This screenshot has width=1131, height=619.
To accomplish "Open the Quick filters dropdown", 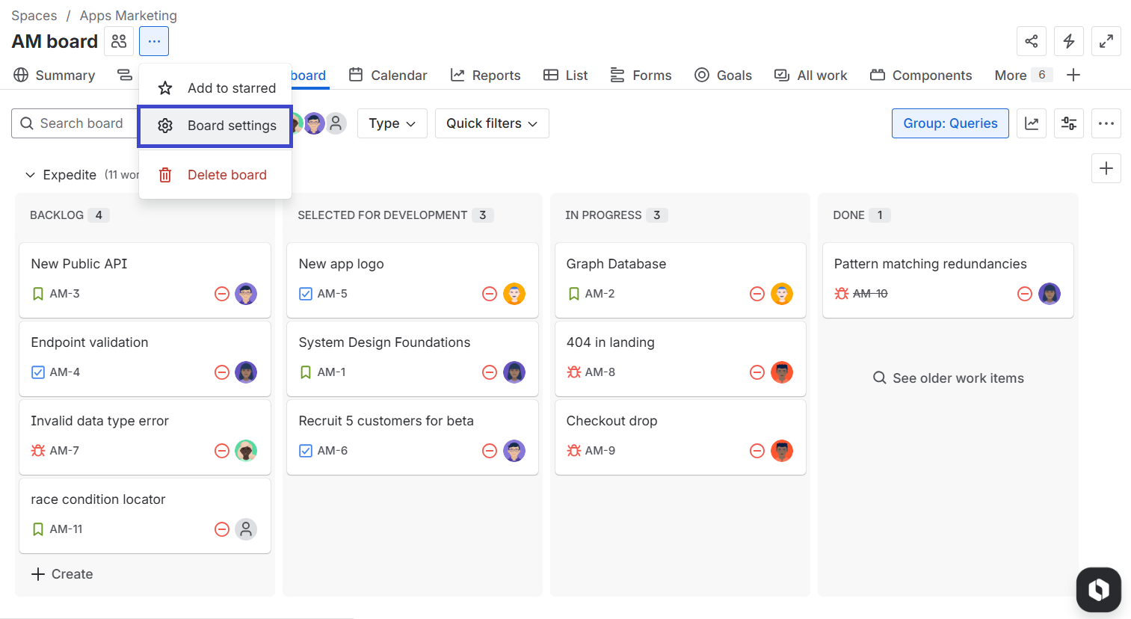I will pos(491,123).
